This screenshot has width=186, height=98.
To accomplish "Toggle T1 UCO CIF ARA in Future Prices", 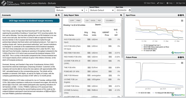I will (143, 93).
